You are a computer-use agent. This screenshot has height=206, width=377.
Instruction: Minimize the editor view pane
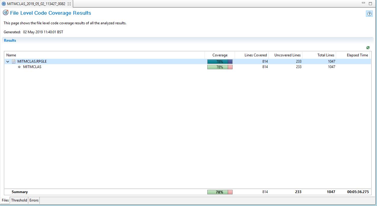[x=363, y=4]
